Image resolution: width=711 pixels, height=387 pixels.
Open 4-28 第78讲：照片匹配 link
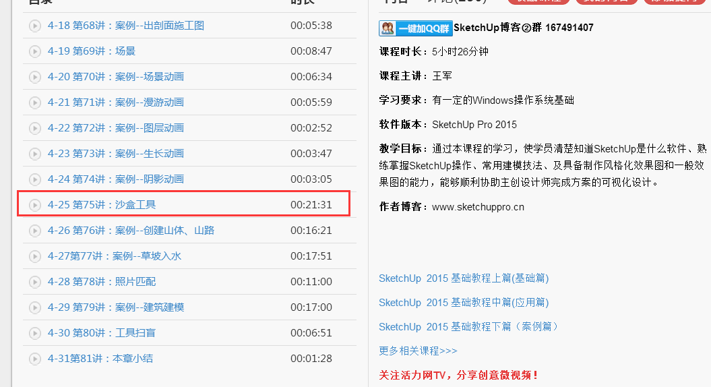click(x=102, y=282)
